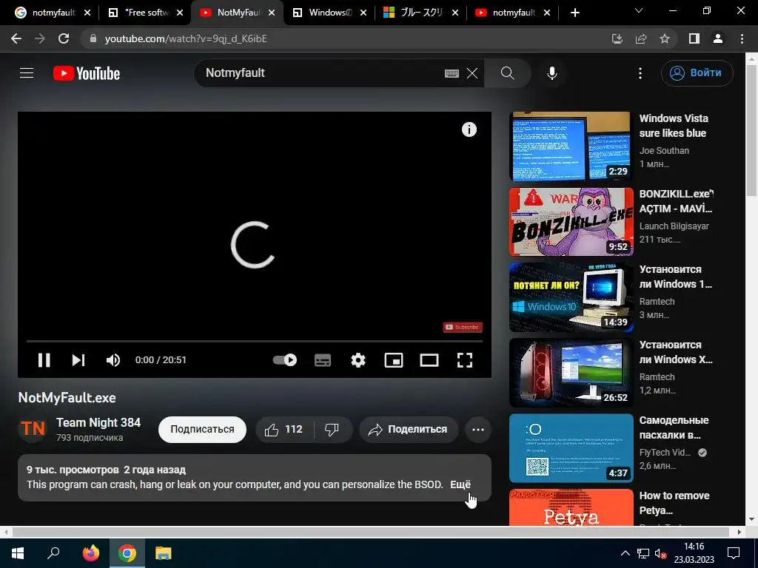Image resolution: width=758 pixels, height=568 pixels.
Task: Bookmark this page with the star
Action: tap(665, 38)
